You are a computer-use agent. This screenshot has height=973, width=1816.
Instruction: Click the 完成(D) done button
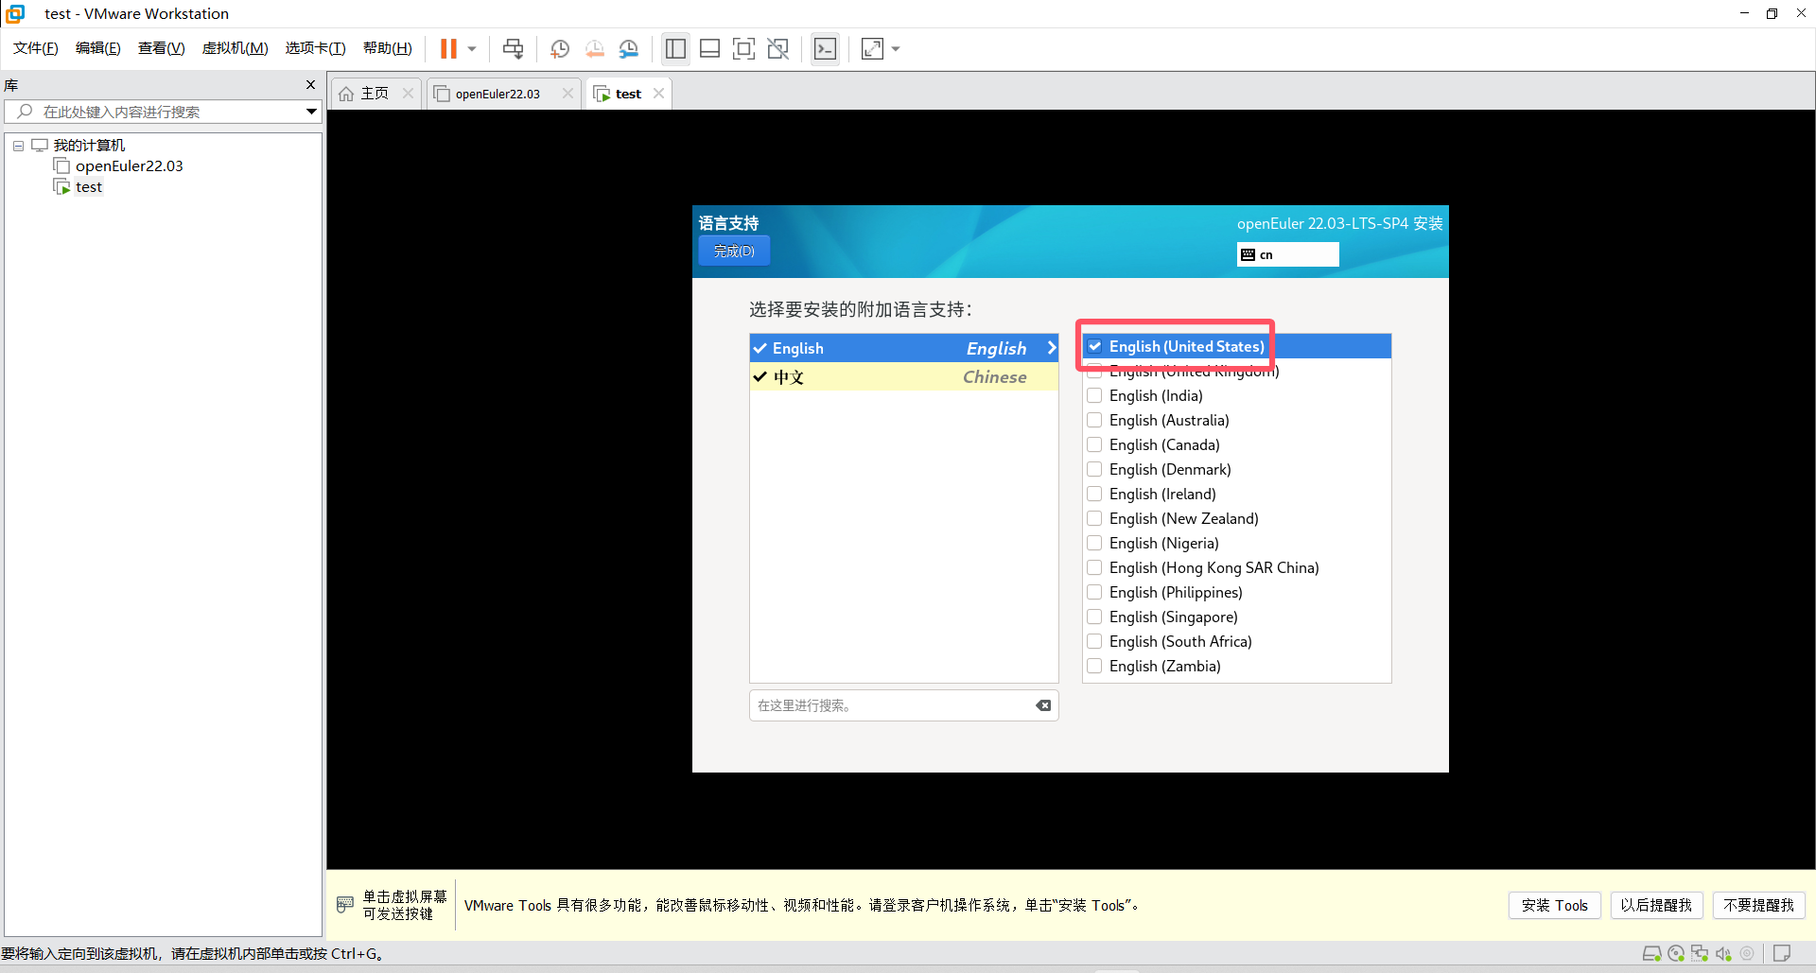coord(734,251)
